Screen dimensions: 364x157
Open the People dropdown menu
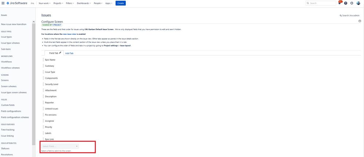pos(98,3)
